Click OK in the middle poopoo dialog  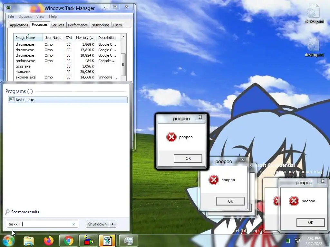point(230,201)
